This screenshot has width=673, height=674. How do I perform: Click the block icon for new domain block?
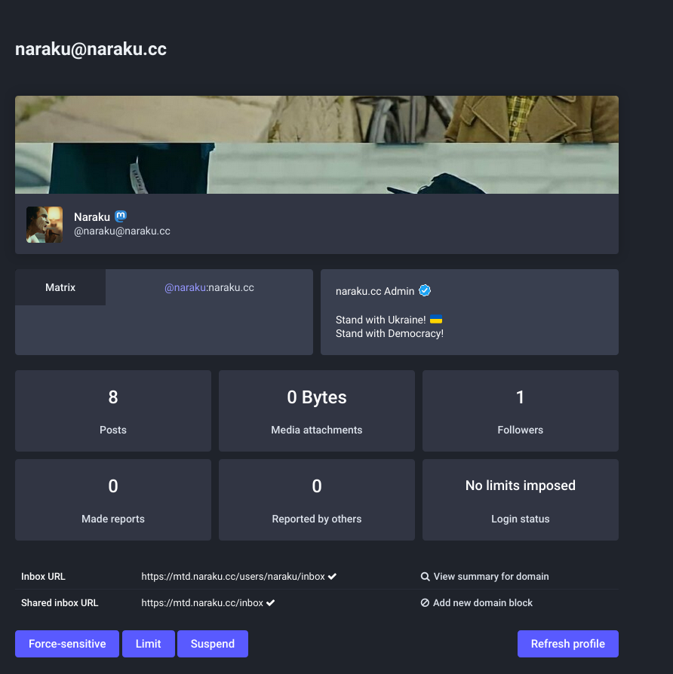click(x=425, y=603)
